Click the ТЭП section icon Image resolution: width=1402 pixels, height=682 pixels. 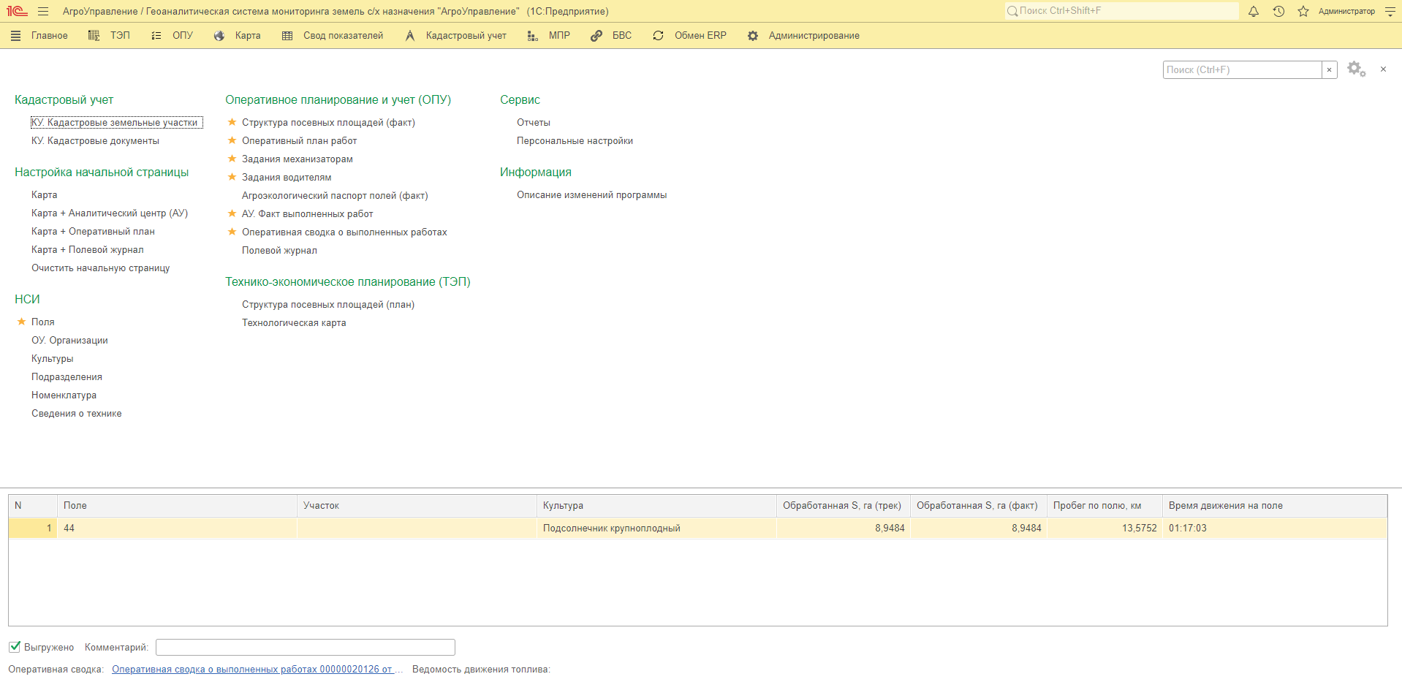(94, 36)
